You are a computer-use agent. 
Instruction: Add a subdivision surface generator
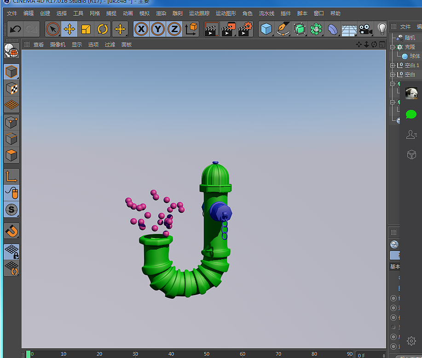pos(300,29)
